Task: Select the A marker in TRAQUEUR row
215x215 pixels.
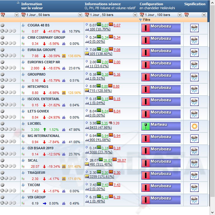Action: (2, 178)
